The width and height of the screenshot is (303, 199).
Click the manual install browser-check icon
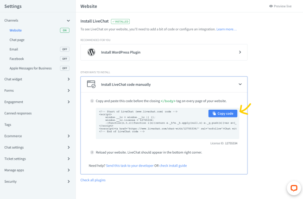pos(91,84)
